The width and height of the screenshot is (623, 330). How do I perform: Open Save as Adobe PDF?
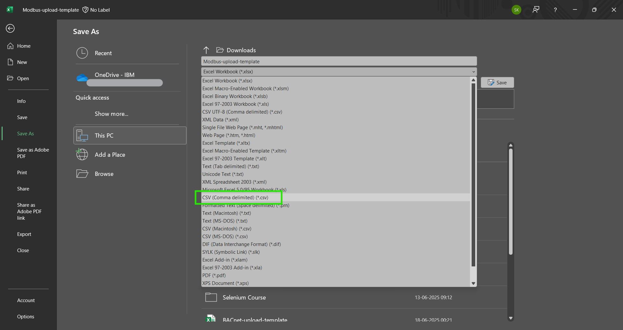click(33, 153)
